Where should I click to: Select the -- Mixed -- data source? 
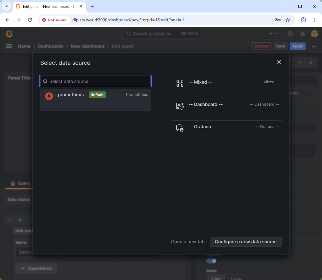pyautogui.click(x=226, y=87)
